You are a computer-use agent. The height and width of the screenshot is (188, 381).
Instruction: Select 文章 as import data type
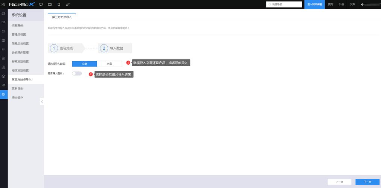[84, 64]
